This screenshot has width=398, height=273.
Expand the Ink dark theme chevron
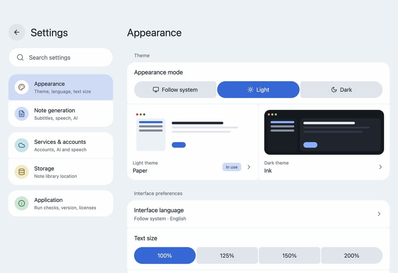click(x=380, y=167)
